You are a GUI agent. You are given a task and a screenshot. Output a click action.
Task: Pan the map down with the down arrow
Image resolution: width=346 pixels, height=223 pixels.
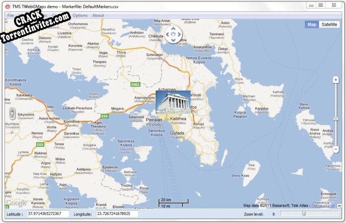click(x=173, y=40)
